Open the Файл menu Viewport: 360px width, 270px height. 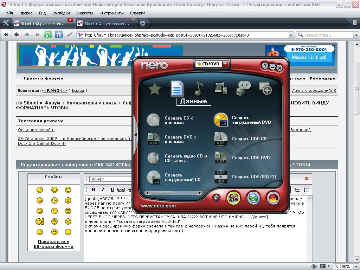(x=8, y=13)
